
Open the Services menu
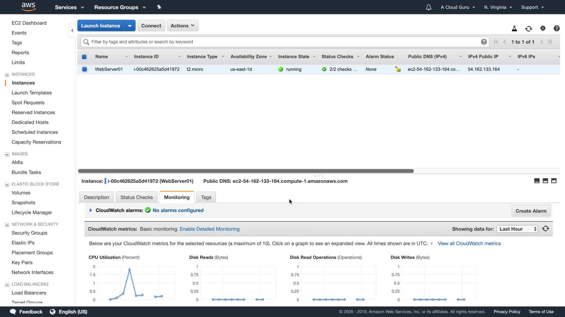click(x=69, y=7)
